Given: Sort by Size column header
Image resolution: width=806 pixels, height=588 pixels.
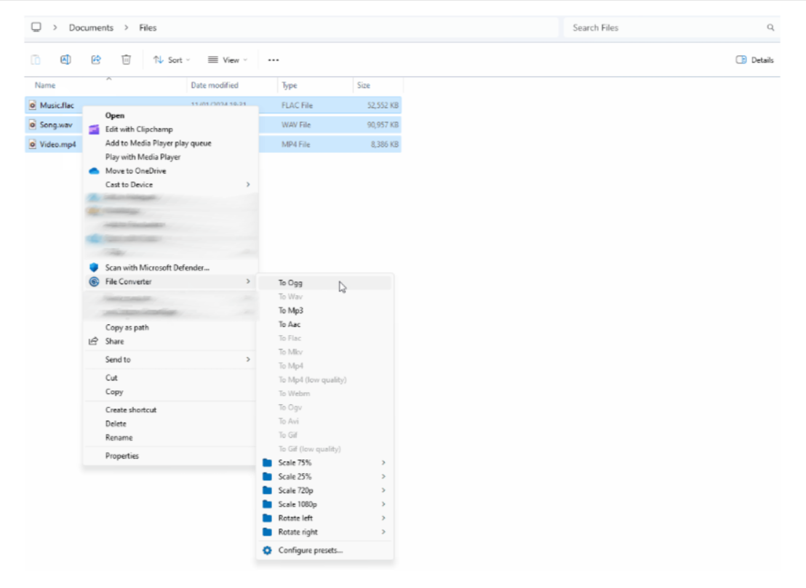Looking at the screenshot, I should pos(364,85).
